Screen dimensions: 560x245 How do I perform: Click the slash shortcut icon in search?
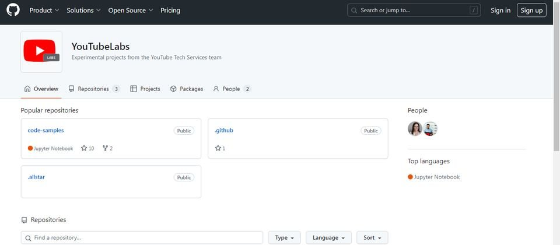(474, 10)
